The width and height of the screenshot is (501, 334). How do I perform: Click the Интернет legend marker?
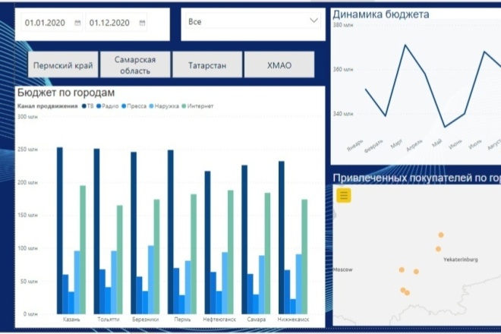coord(184,106)
